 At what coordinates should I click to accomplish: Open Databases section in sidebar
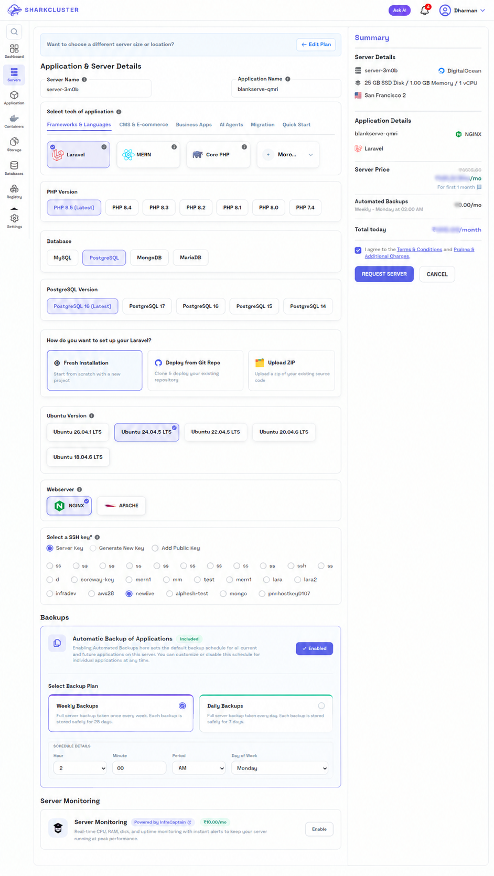[14, 168]
